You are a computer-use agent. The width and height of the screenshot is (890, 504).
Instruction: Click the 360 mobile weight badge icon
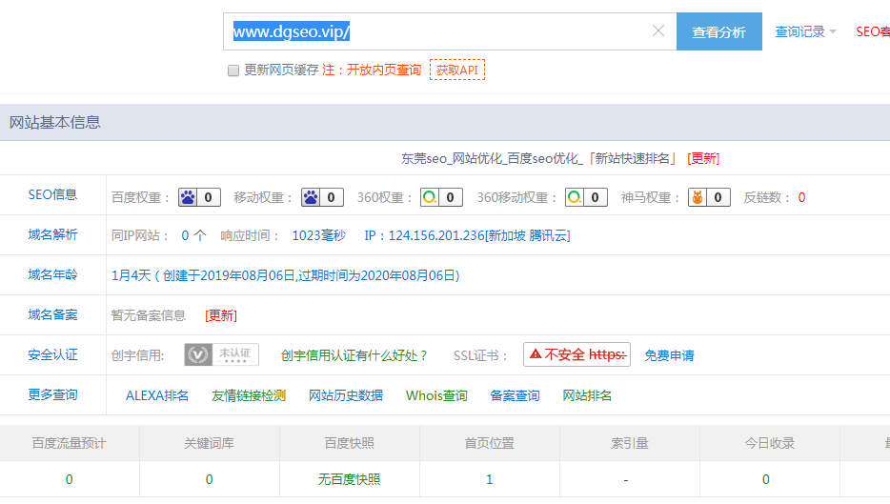(x=586, y=197)
